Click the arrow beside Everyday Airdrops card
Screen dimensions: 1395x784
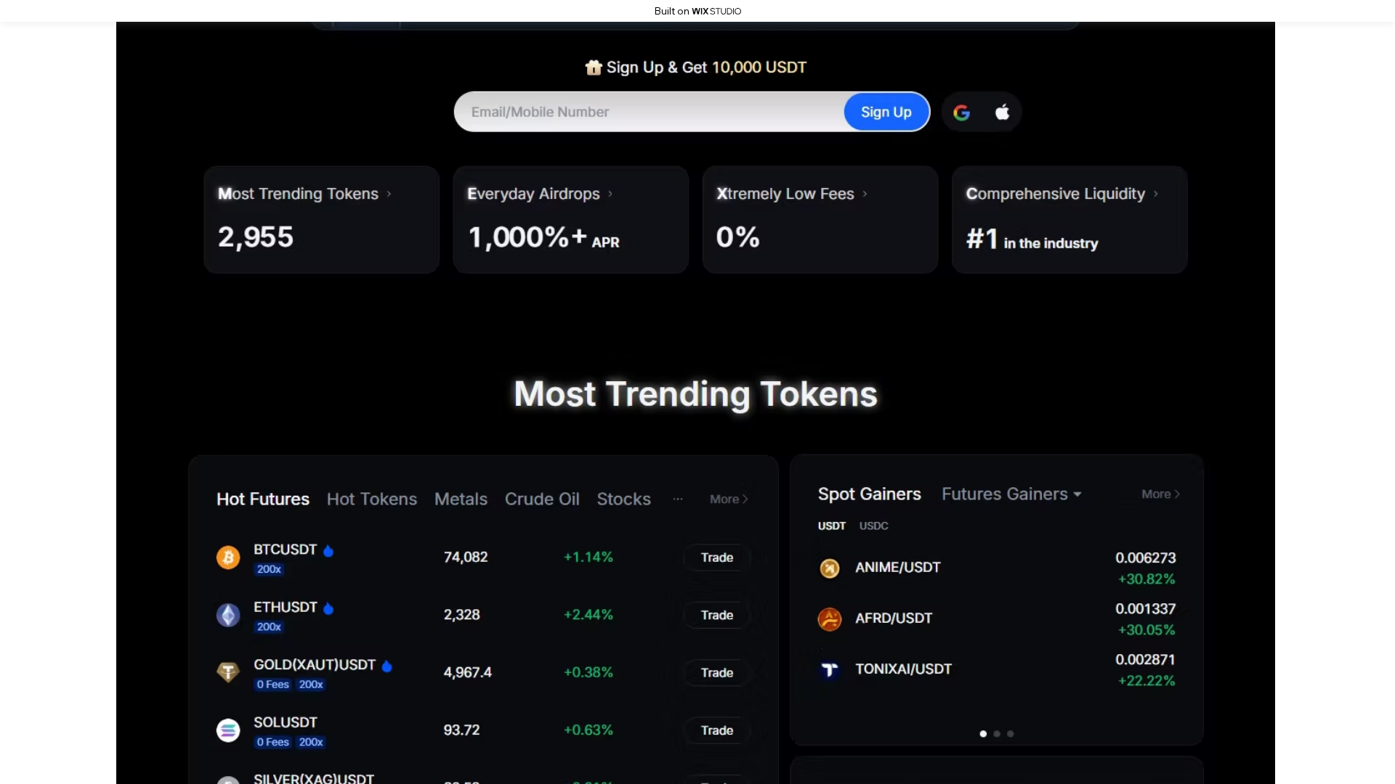pyautogui.click(x=610, y=194)
